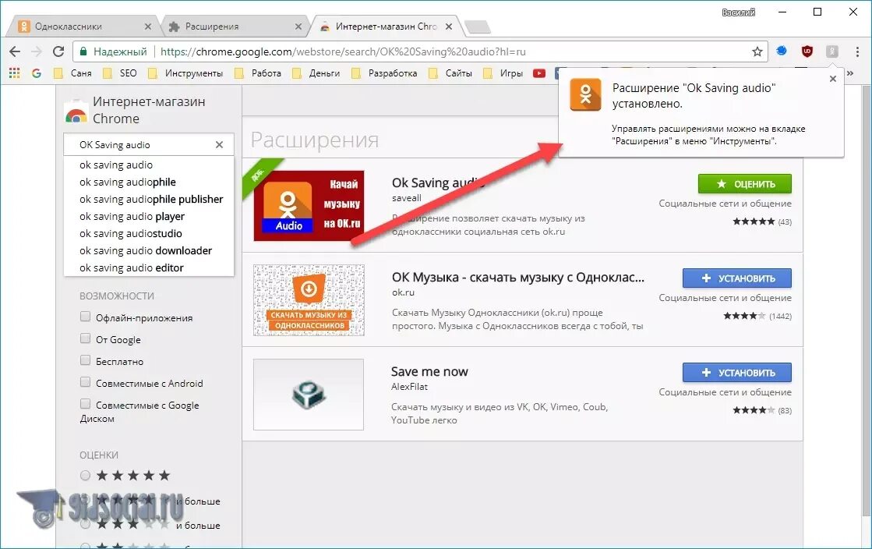Close the Расширения tab

[x=298, y=27]
